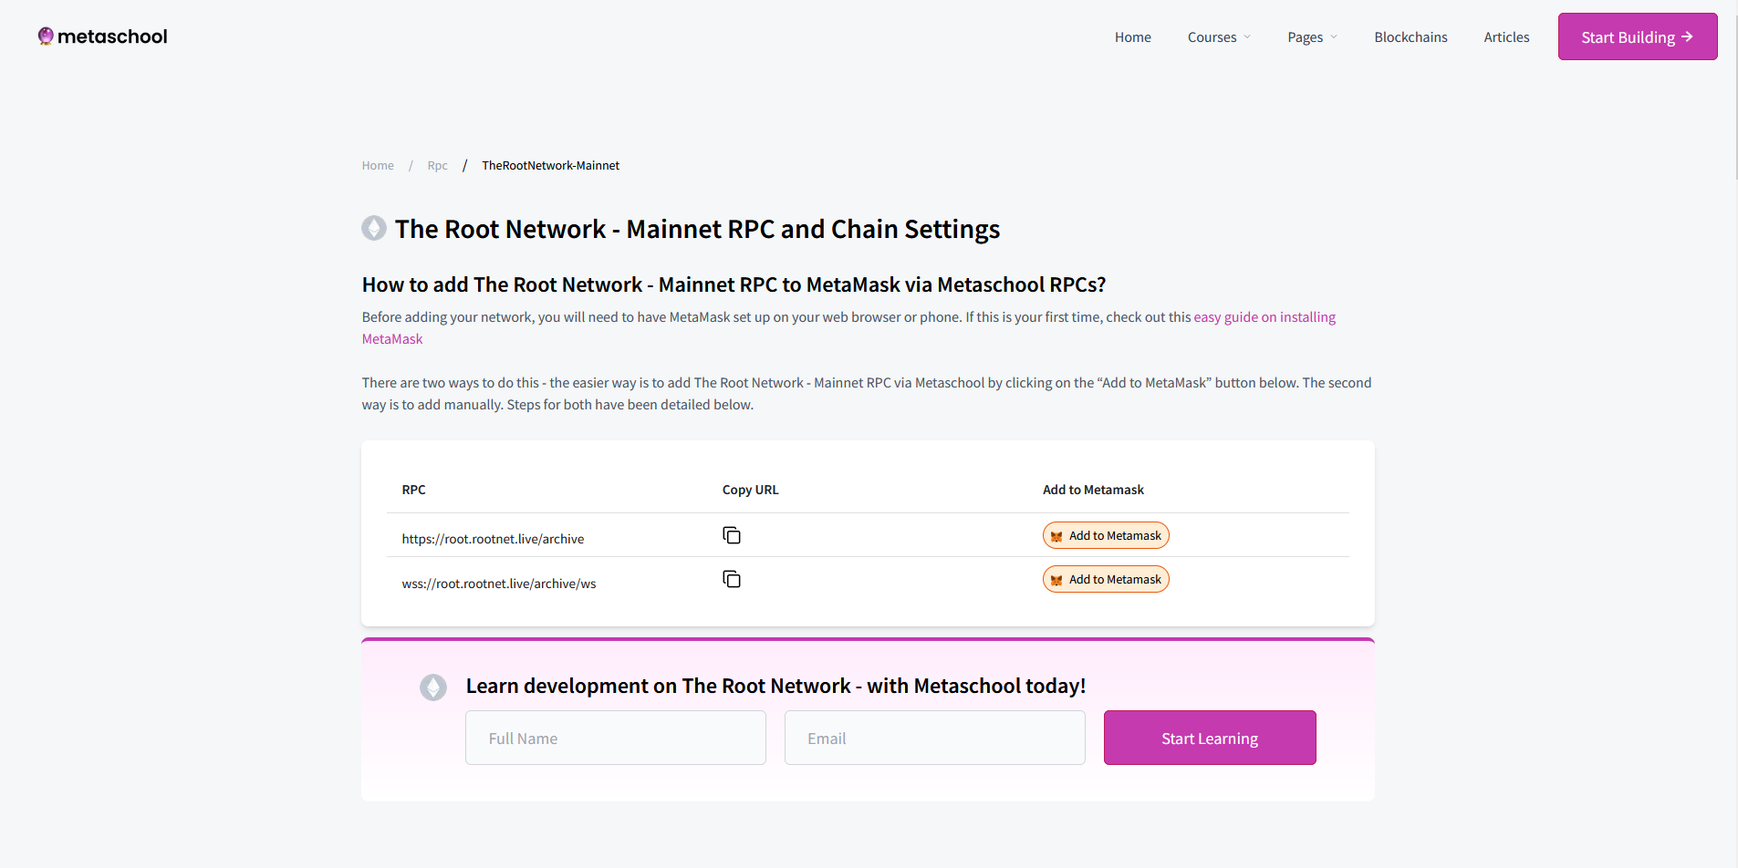Expand the Courses dropdown menu
This screenshot has width=1738, height=868.
1218,37
